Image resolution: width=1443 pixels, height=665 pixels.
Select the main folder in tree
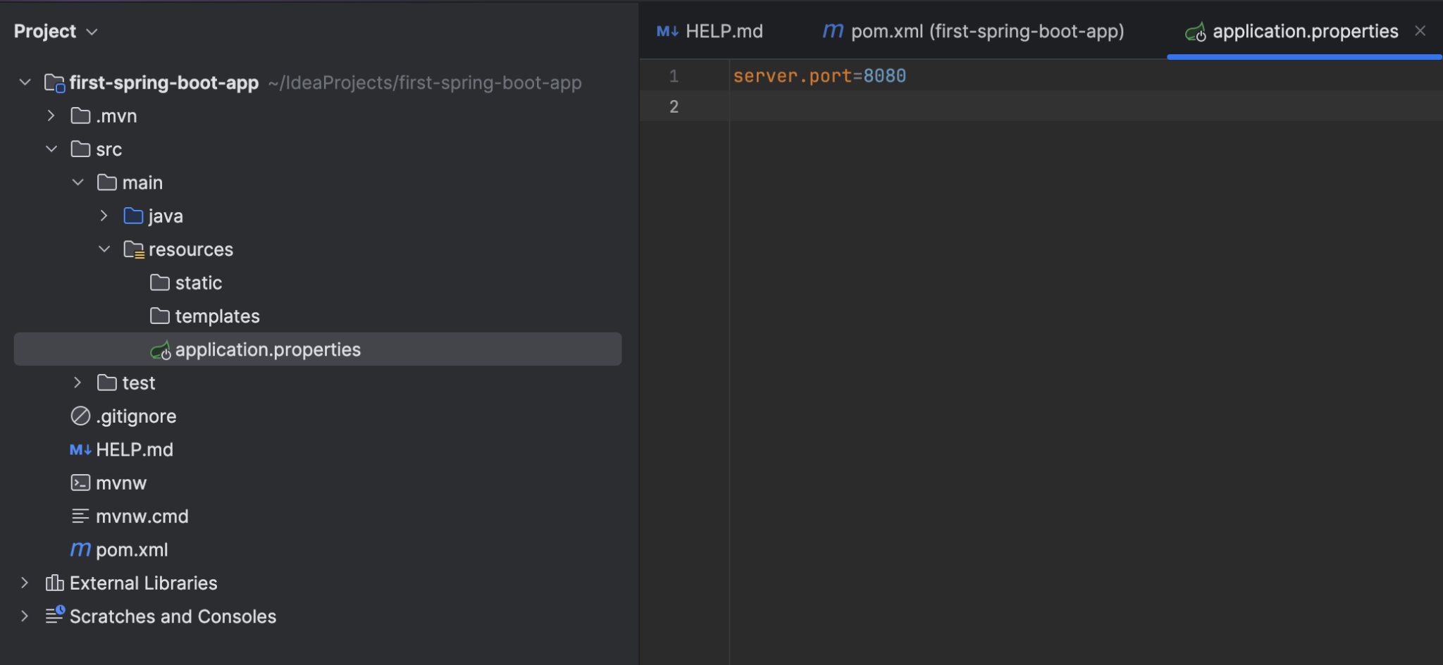coord(142,183)
